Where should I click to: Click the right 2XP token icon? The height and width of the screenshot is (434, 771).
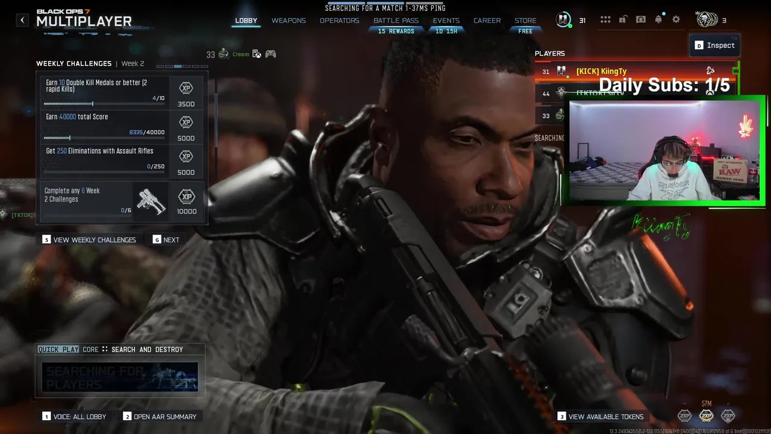(728, 416)
